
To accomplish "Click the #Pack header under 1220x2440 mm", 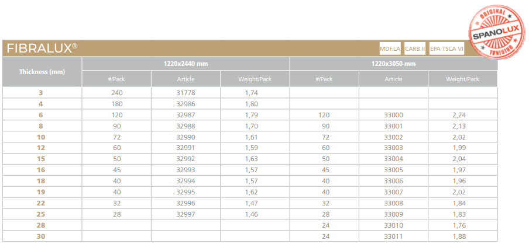I will pyautogui.click(x=116, y=79).
